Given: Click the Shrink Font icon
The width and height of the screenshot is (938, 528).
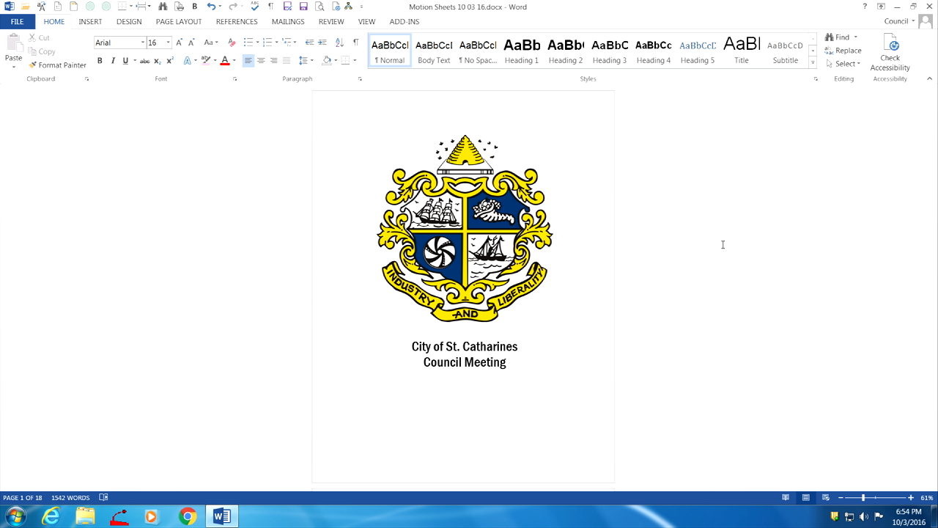Looking at the screenshot, I should click(191, 43).
